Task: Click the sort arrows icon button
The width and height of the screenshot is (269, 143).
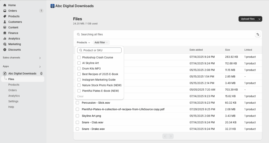Action: point(258,34)
